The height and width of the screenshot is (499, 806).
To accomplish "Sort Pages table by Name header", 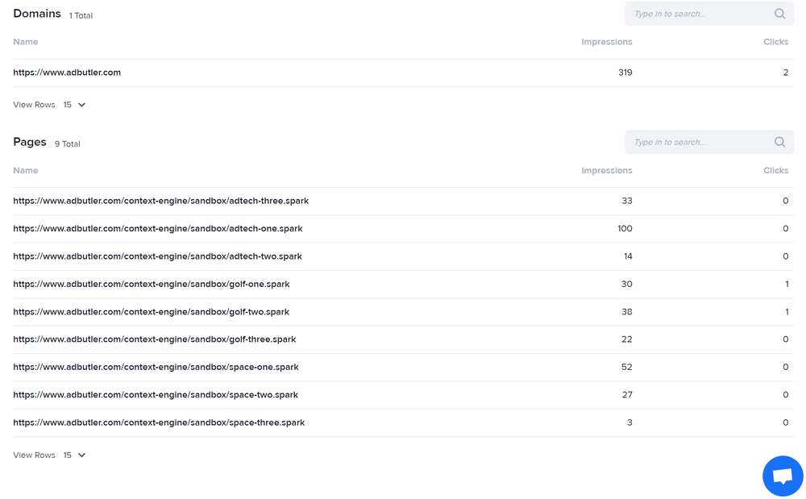I will coord(26,171).
